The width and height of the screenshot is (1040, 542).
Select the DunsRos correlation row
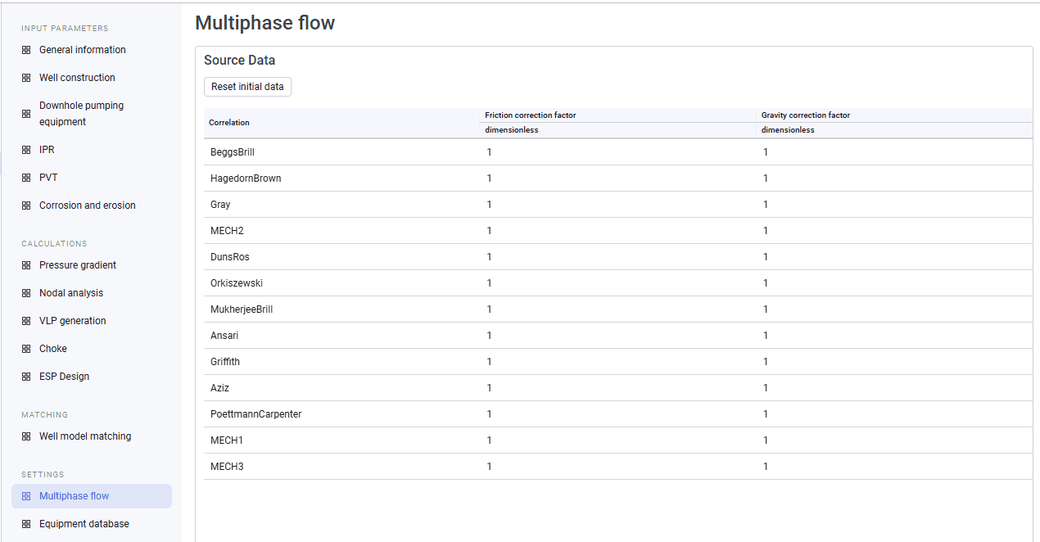coord(618,257)
